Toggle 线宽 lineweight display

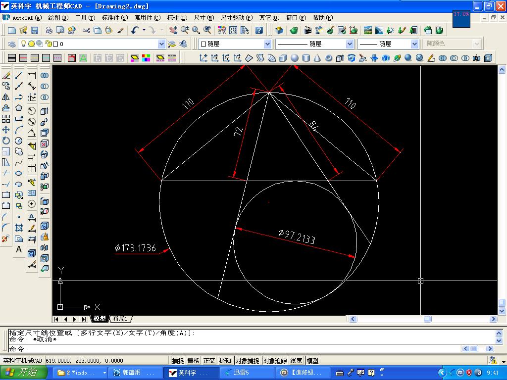click(x=297, y=361)
